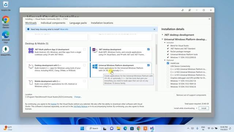Click Remove out-of-support components button
Image resolution: width=234 pixels, height=132 pixels.
(191, 95)
